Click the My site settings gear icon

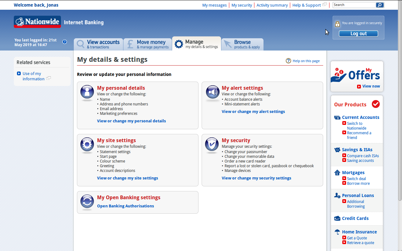87,144
